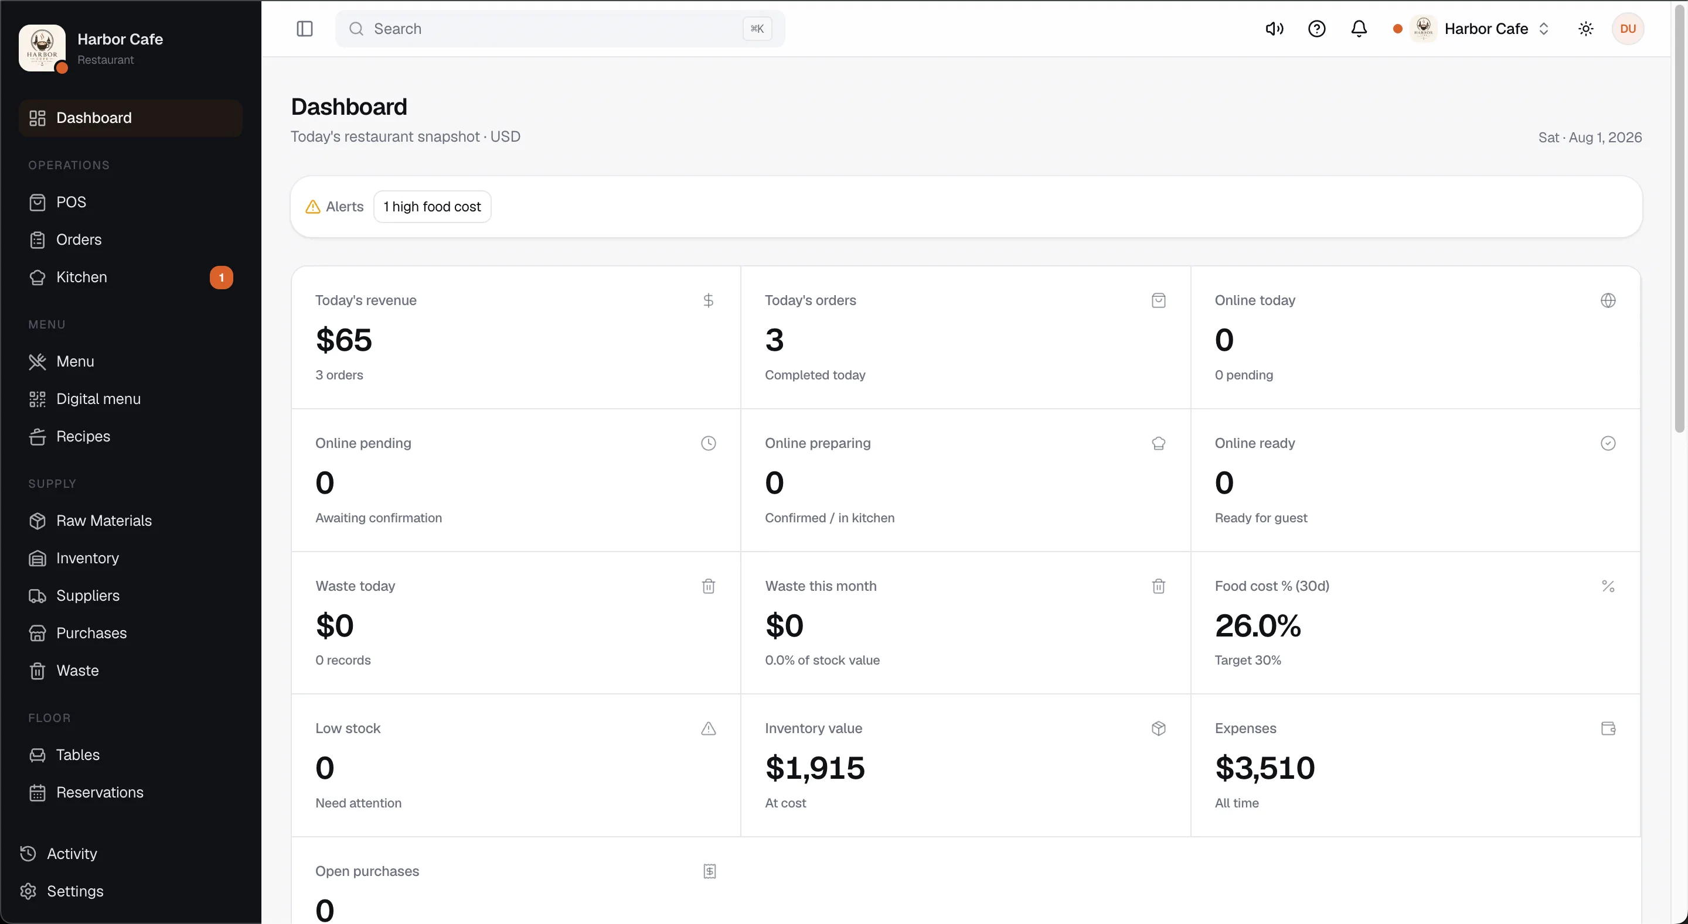The width and height of the screenshot is (1688, 924).
Task: Open Raw Materials page
Action: pos(131,521)
